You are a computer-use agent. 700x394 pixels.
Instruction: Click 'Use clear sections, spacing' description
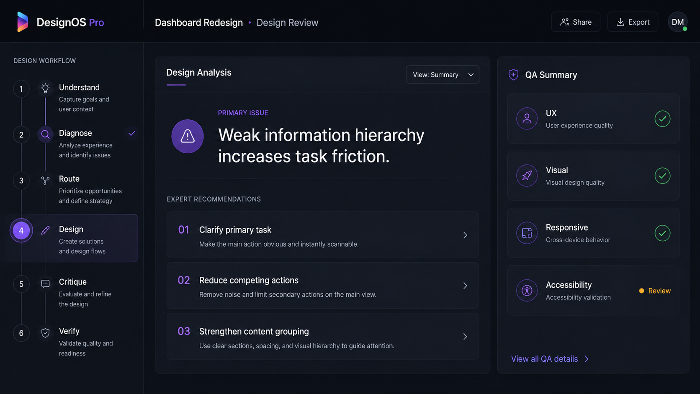pos(296,346)
